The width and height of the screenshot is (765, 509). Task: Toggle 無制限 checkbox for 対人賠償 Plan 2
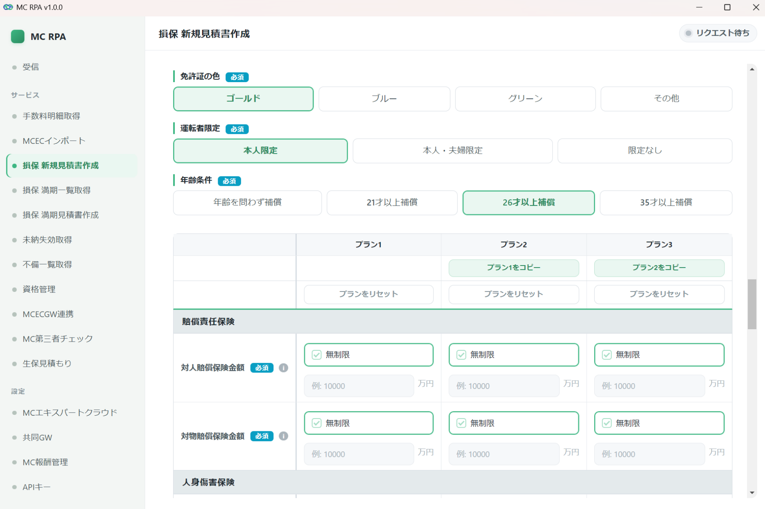click(461, 355)
